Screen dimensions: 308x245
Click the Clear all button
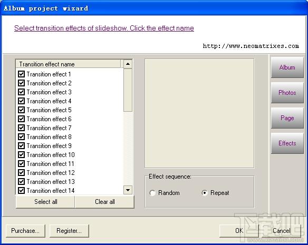tap(105, 202)
